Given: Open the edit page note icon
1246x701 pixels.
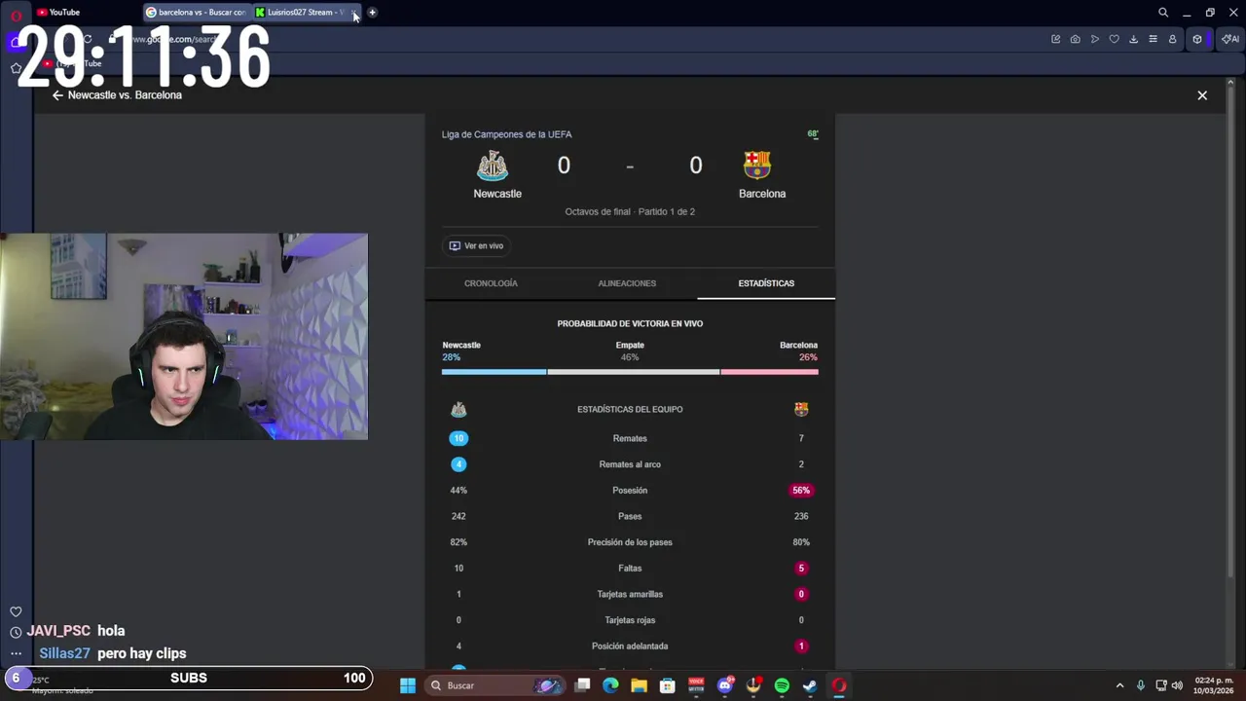Looking at the screenshot, I should click(1055, 39).
